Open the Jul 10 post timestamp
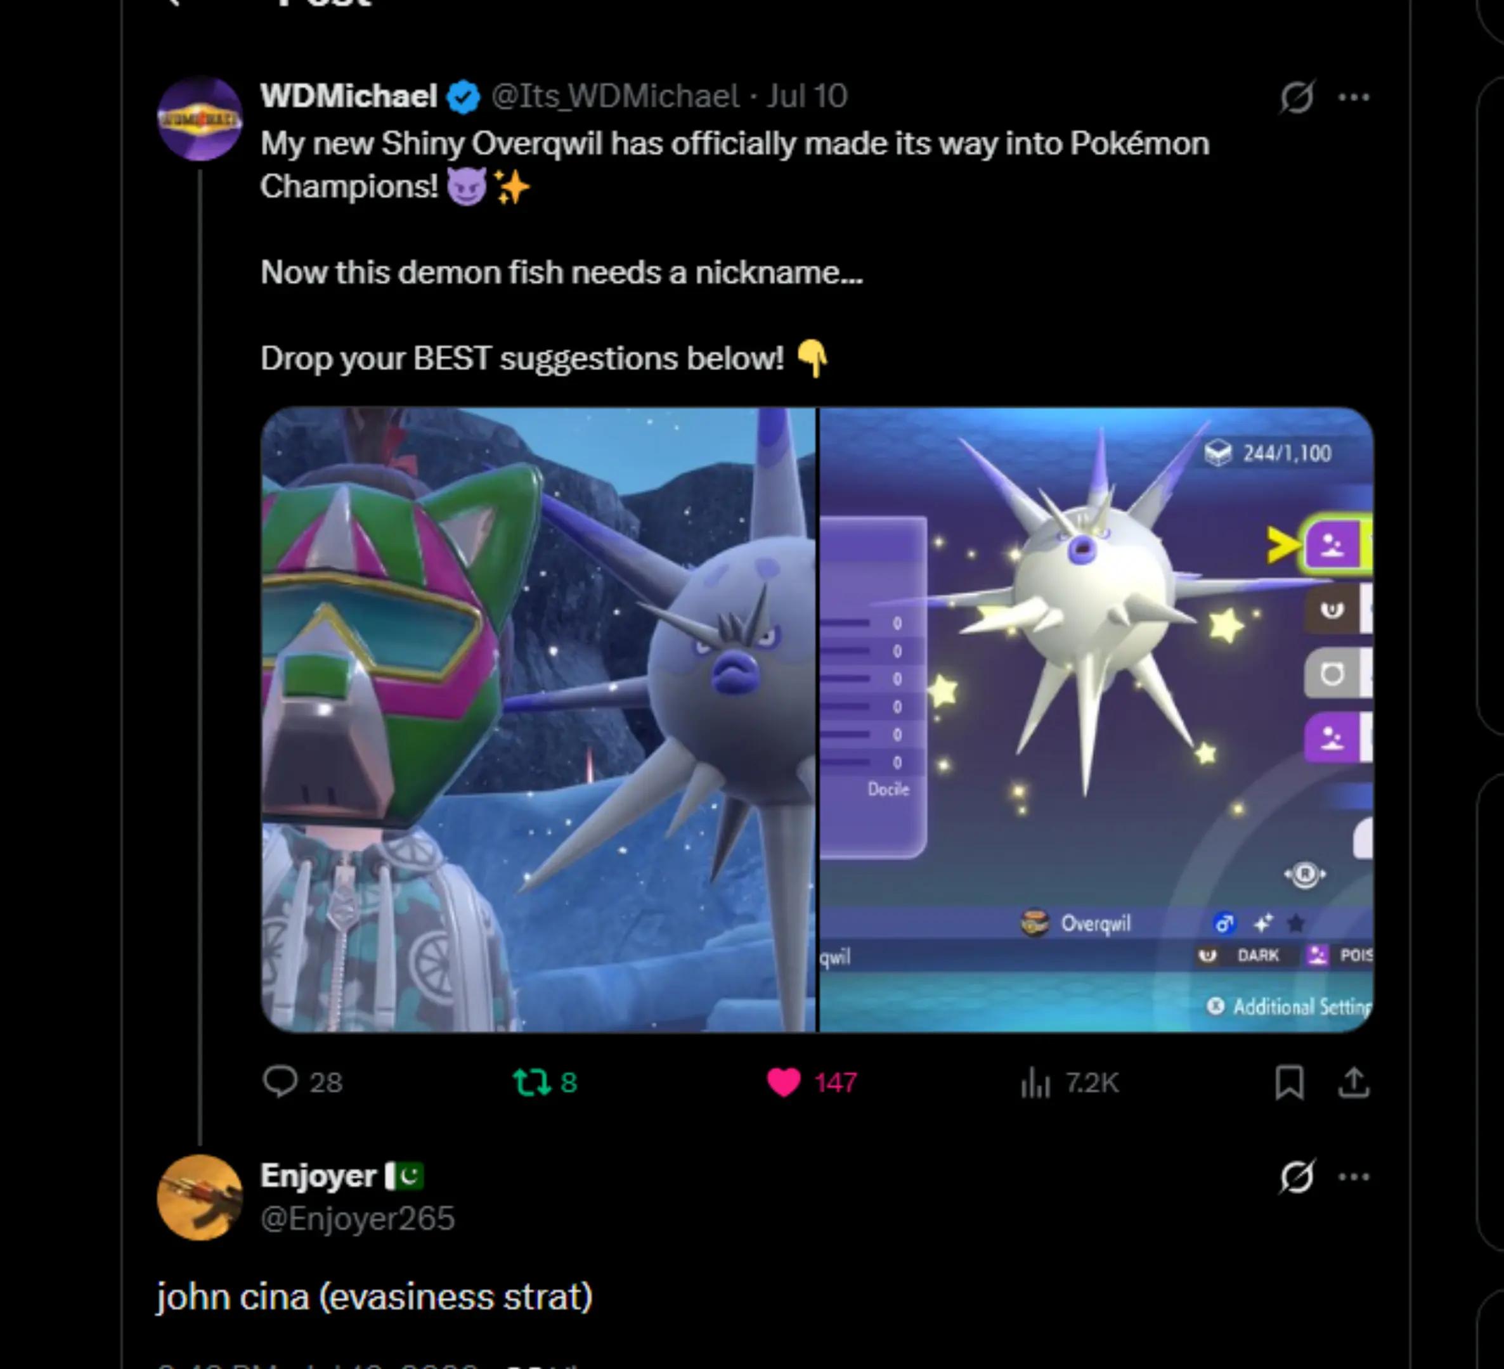The width and height of the screenshot is (1504, 1369). click(x=807, y=96)
